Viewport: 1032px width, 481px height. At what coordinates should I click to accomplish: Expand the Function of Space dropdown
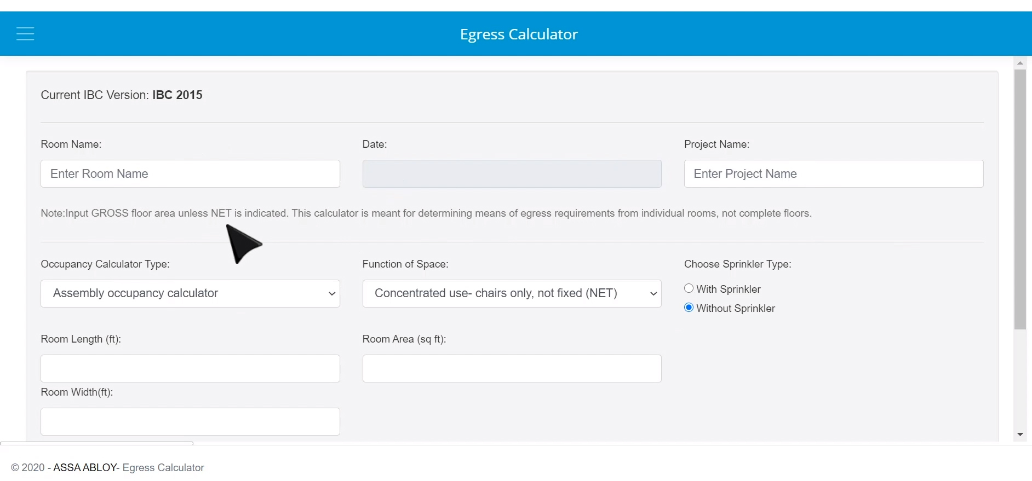[512, 293]
